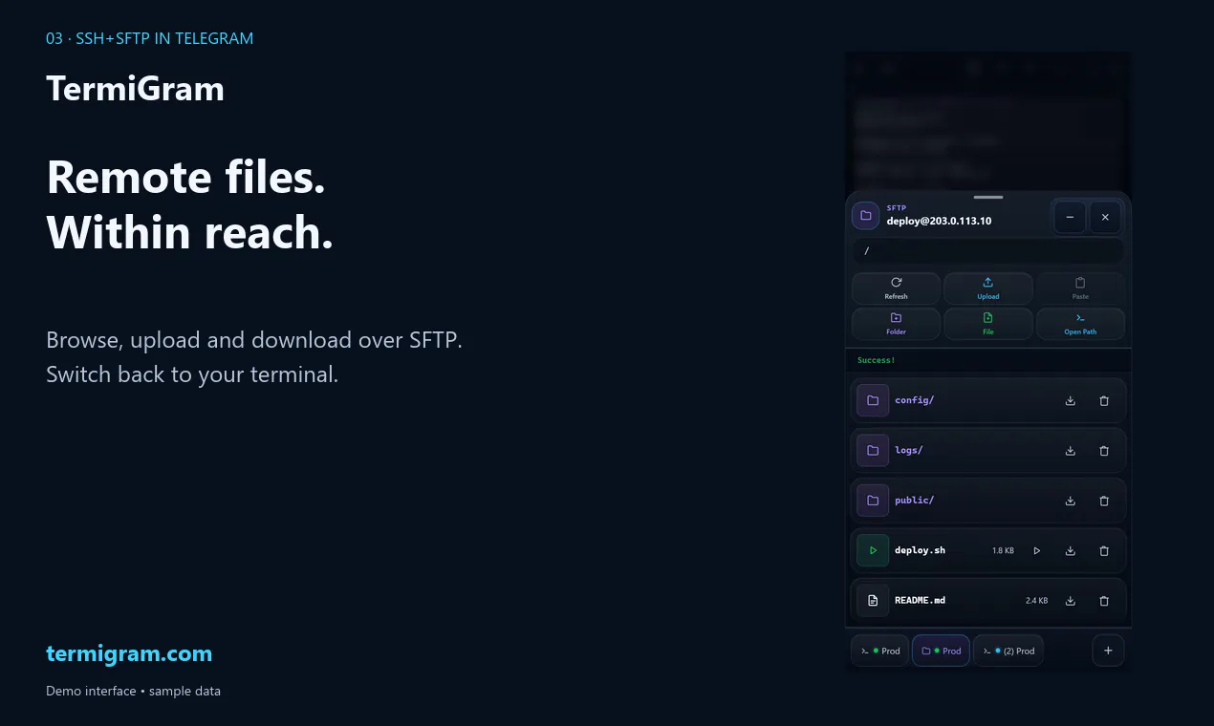
Task: Download the config/ folder
Action: tap(1071, 401)
